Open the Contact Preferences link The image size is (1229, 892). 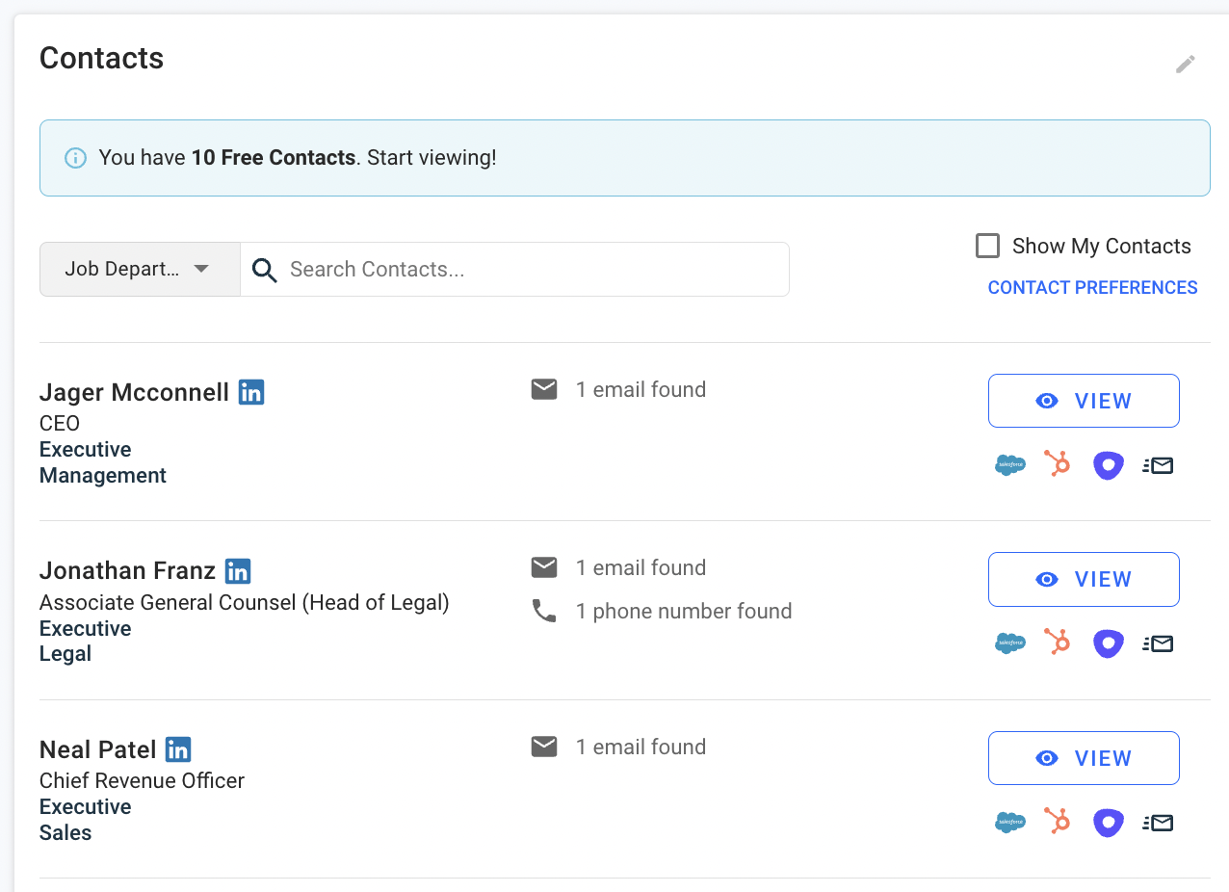click(x=1092, y=288)
